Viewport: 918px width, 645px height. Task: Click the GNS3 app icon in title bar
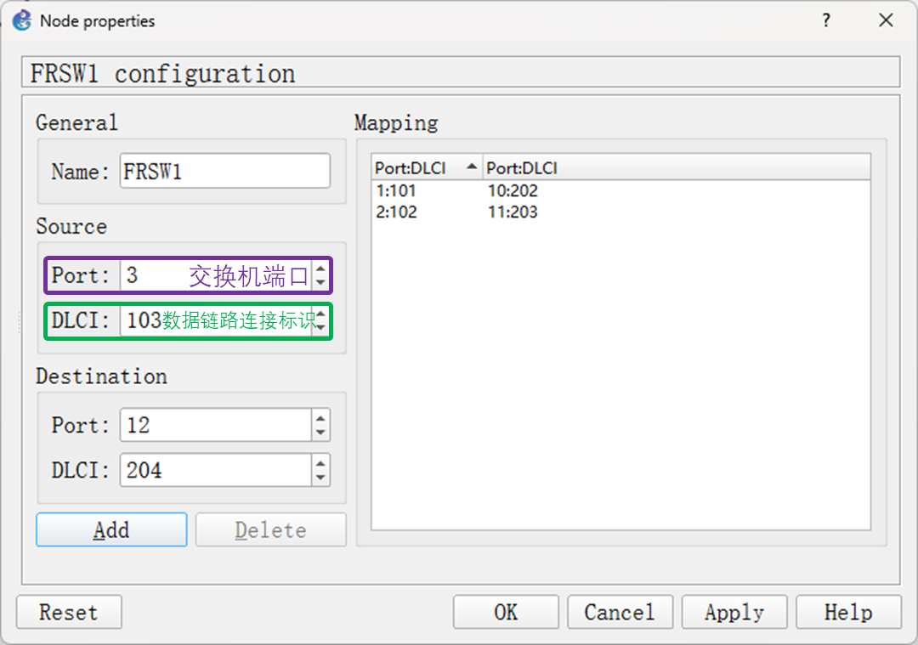(22, 20)
